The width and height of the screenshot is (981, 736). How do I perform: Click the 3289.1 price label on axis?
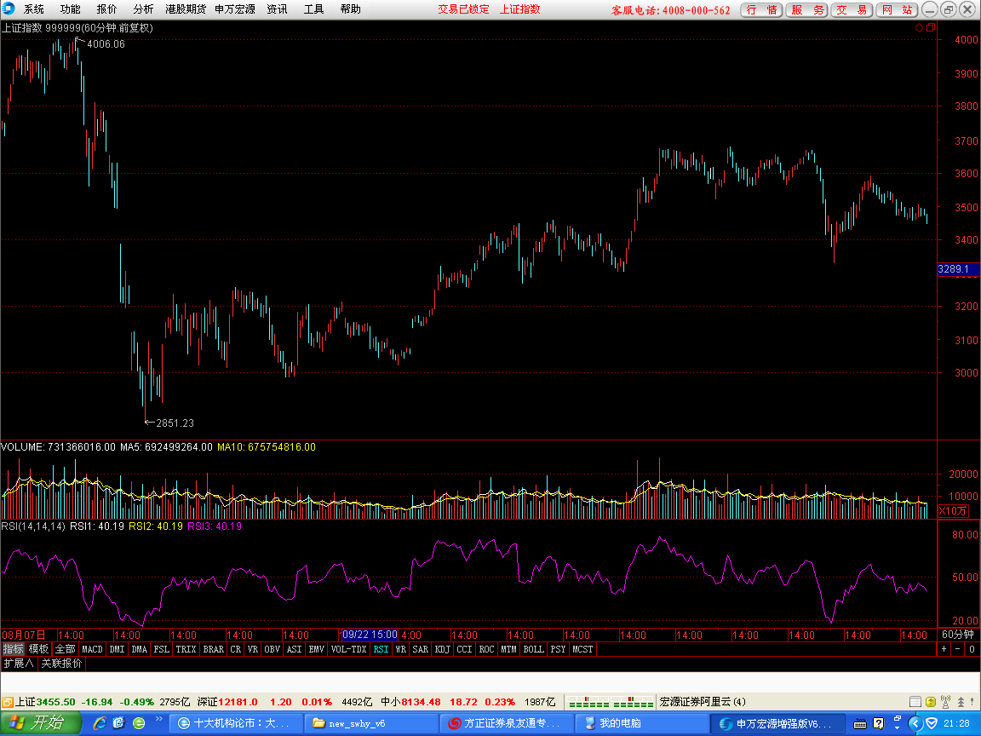coord(959,269)
